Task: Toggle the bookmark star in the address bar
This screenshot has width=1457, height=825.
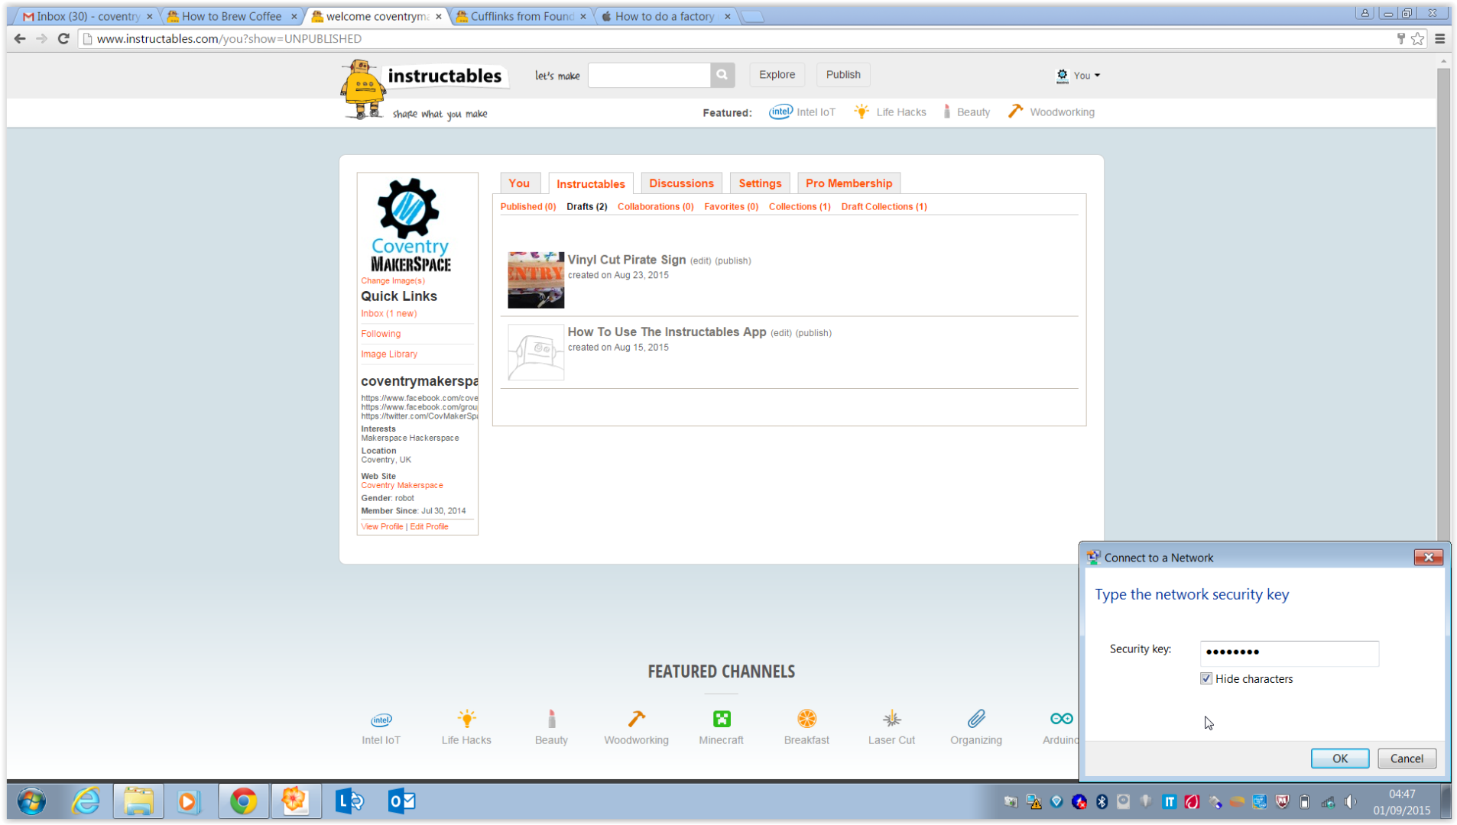Action: [1418, 38]
